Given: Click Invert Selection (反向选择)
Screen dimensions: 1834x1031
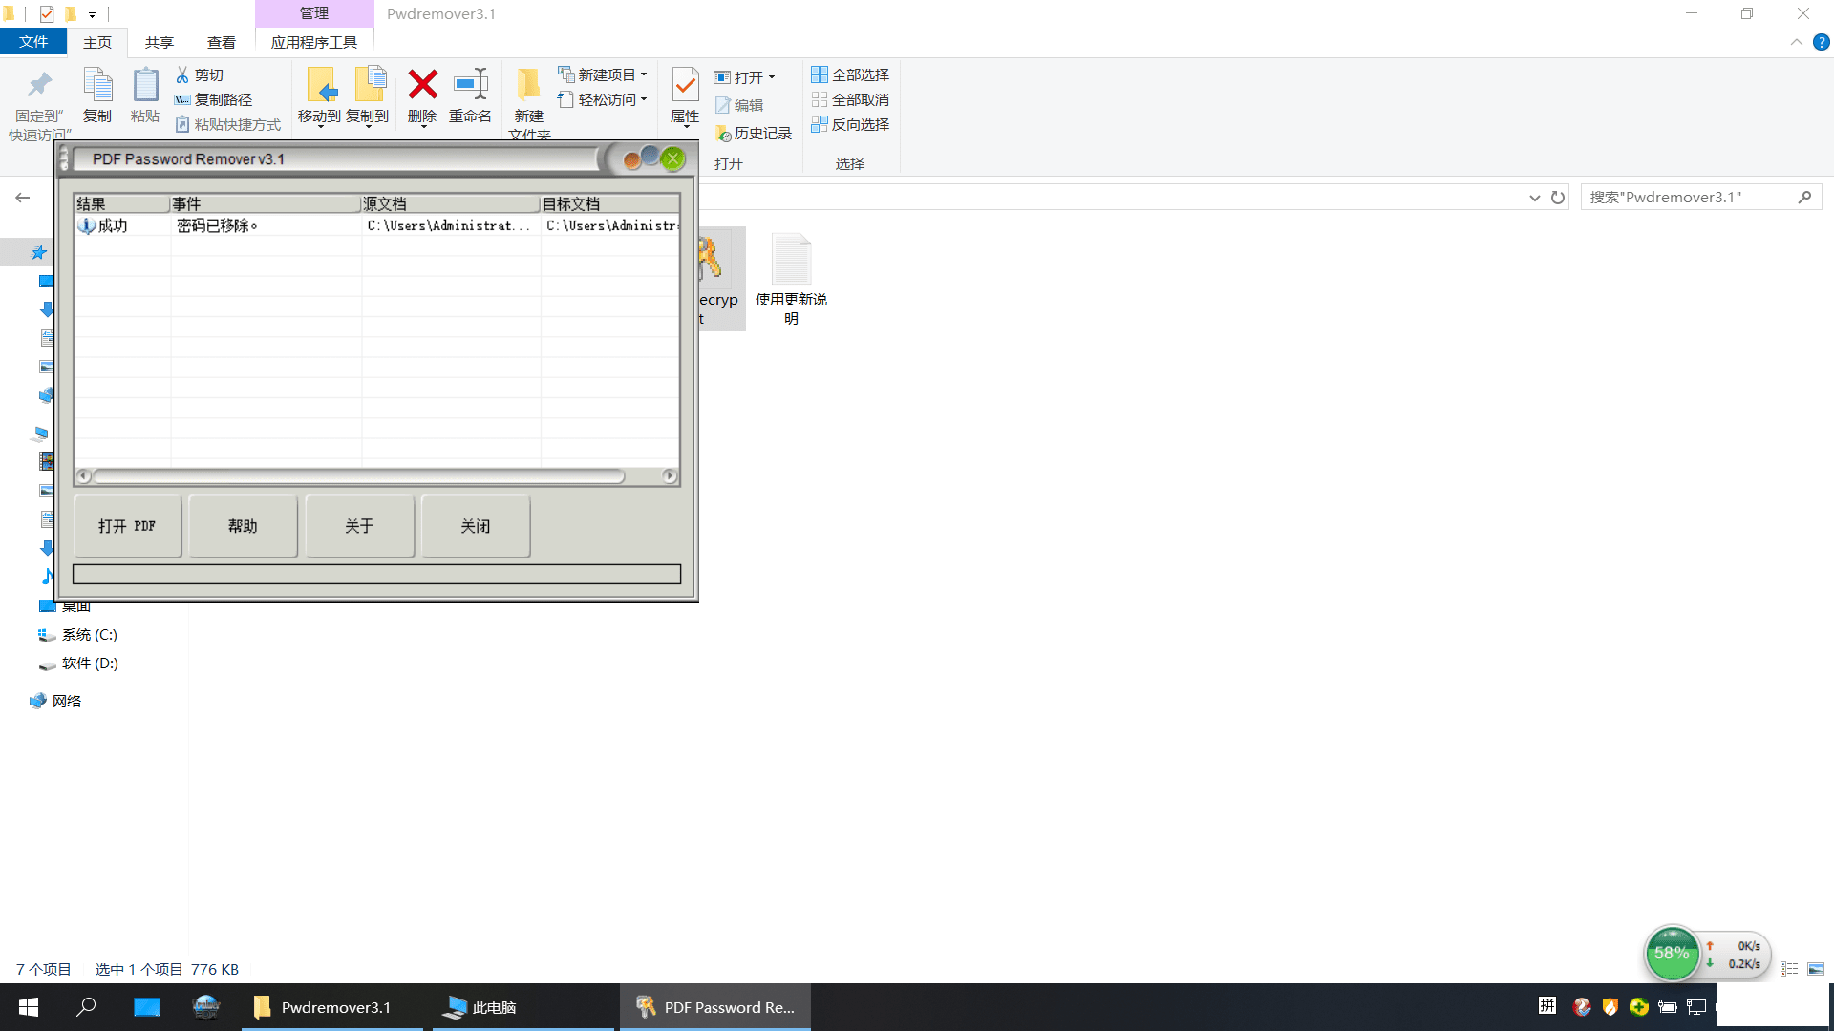Looking at the screenshot, I should (x=850, y=124).
